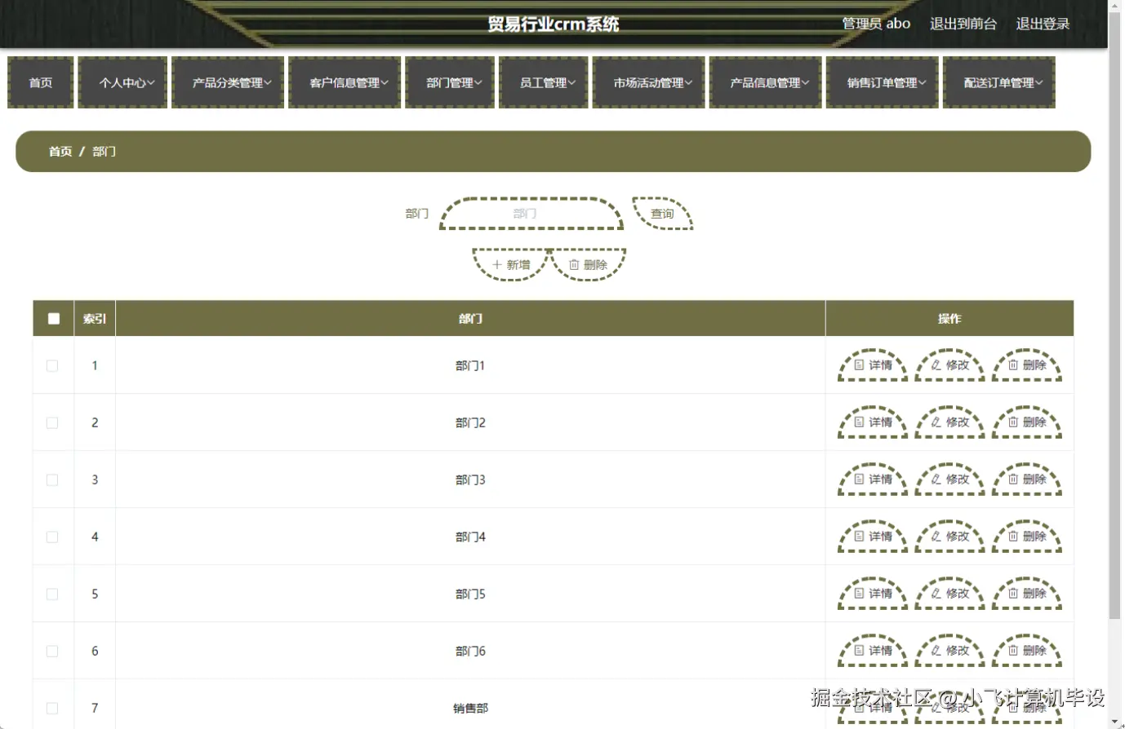The height and width of the screenshot is (729, 1125).
Task: Click the 索引 column header
Action: (x=95, y=319)
